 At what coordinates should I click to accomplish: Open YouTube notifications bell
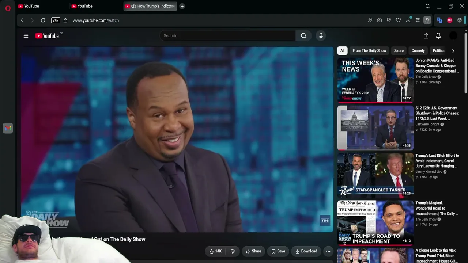pos(438,36)
